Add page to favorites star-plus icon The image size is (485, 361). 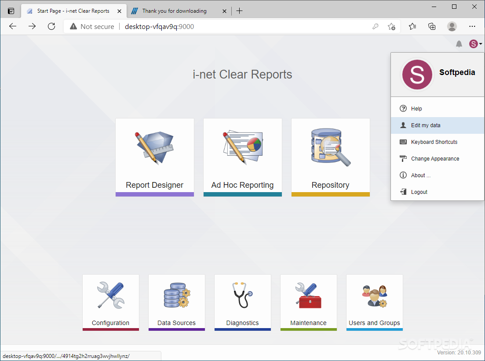coord(391,26)
